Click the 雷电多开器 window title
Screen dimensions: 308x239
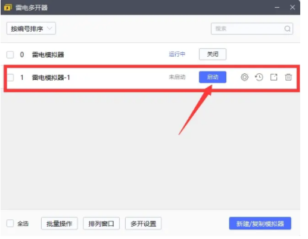[32, 8]
